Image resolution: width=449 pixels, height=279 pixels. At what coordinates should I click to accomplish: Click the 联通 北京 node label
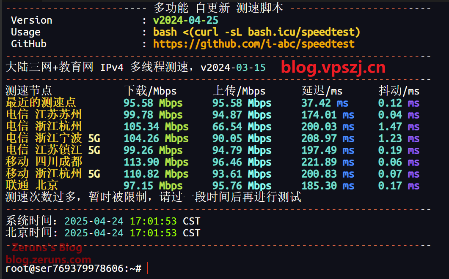click(x=32, y=185)
